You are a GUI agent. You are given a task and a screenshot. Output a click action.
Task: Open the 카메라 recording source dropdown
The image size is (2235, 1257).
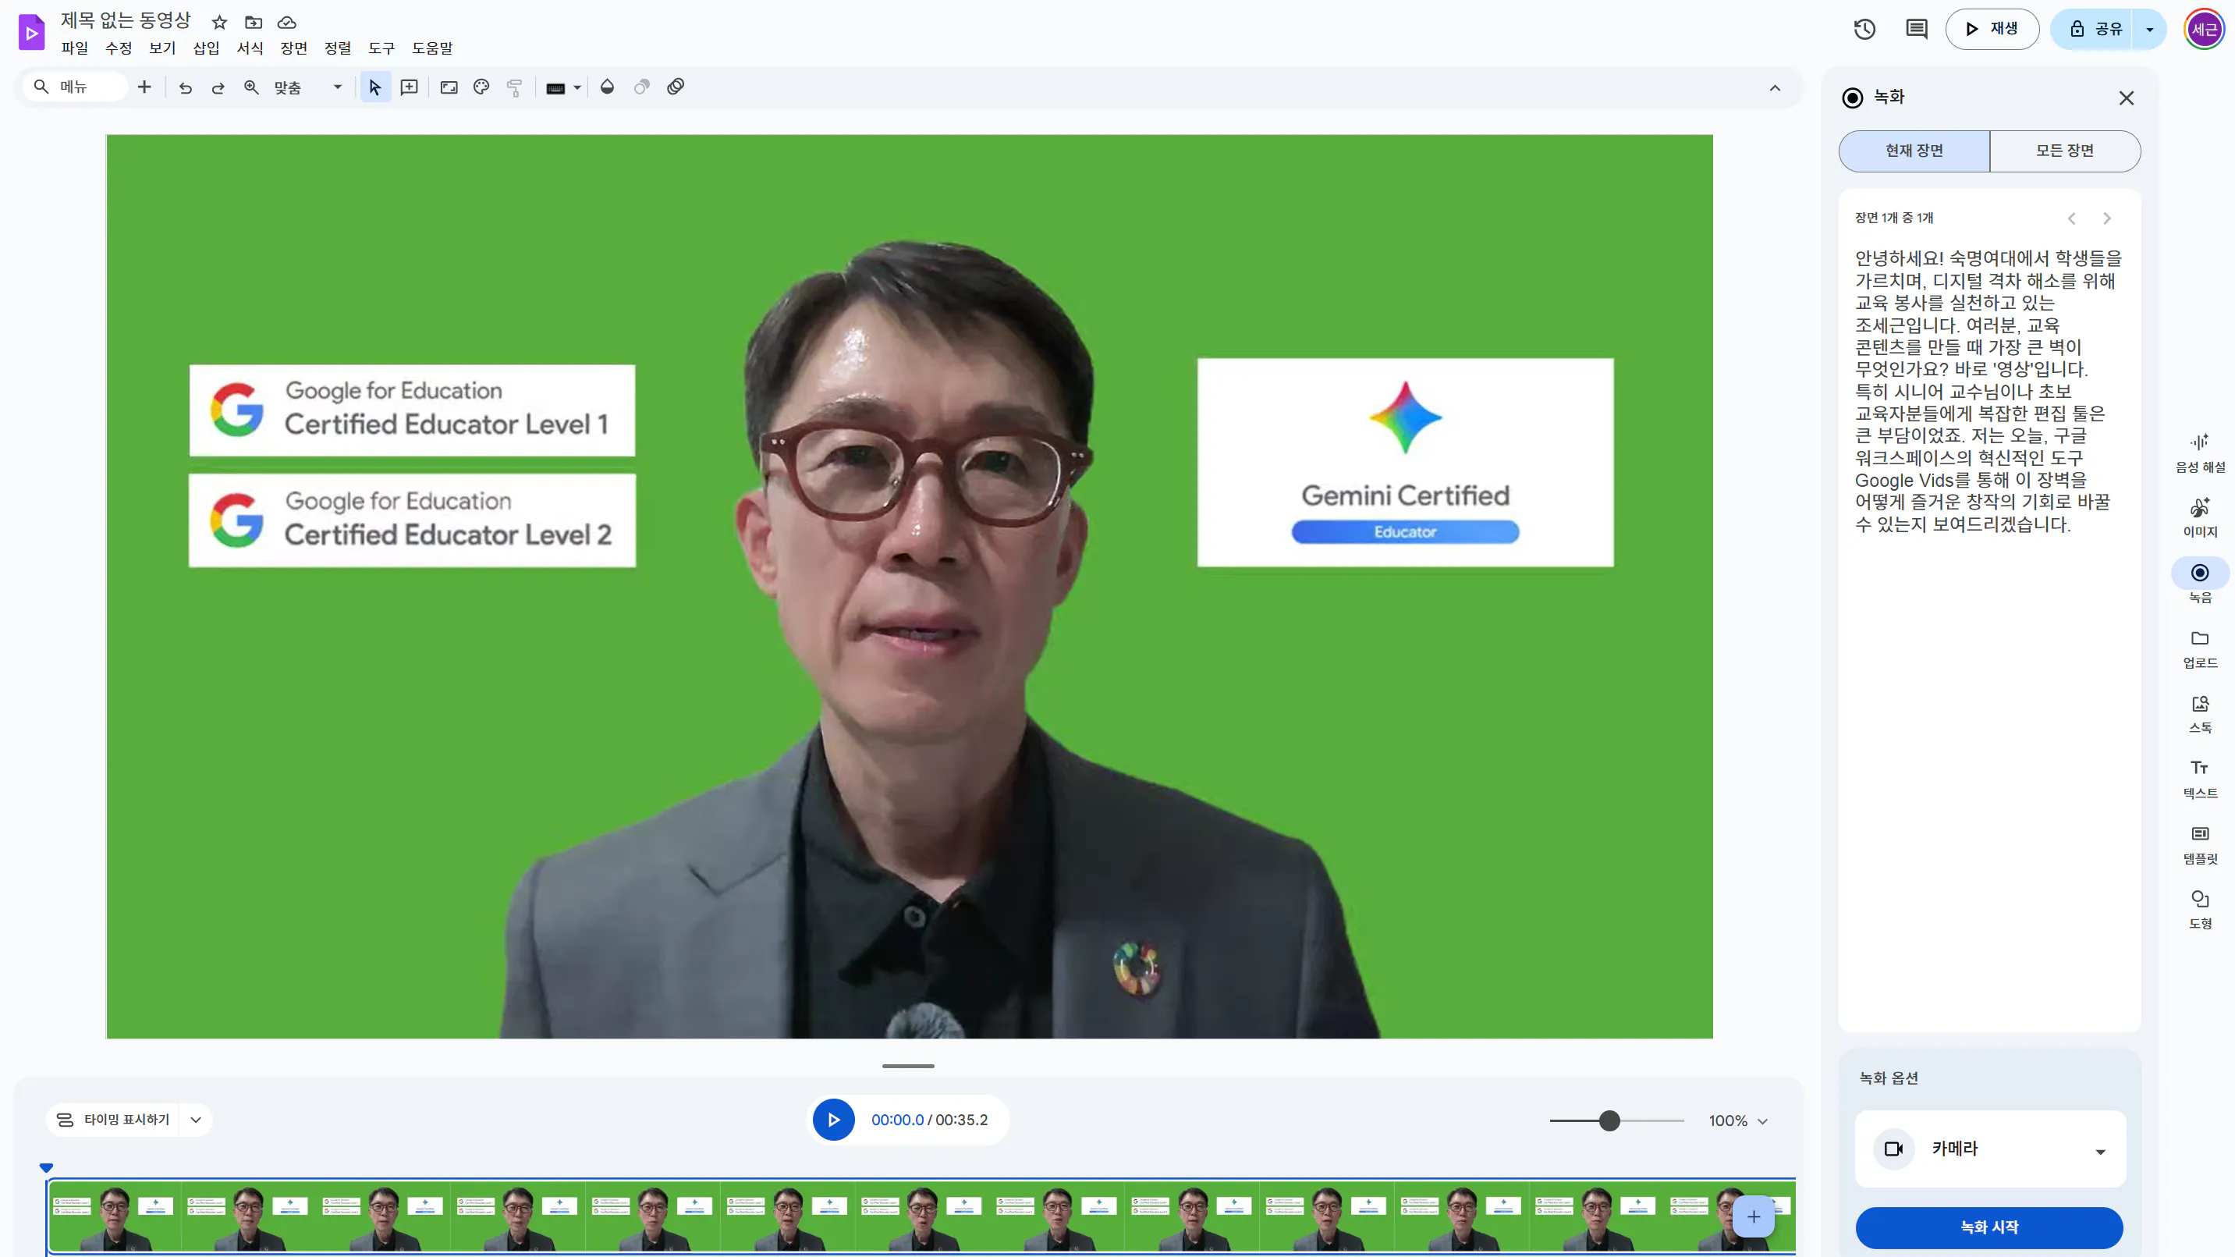(2101, 1149)
